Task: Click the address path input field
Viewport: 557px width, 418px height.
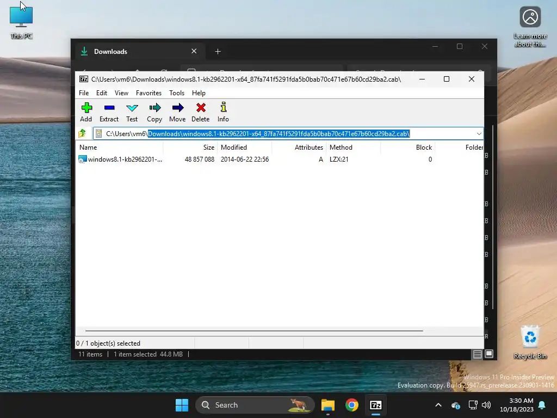Action: (288, 134)
